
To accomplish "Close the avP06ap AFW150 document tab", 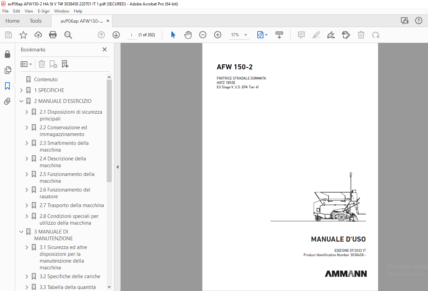I will (108, 21).
